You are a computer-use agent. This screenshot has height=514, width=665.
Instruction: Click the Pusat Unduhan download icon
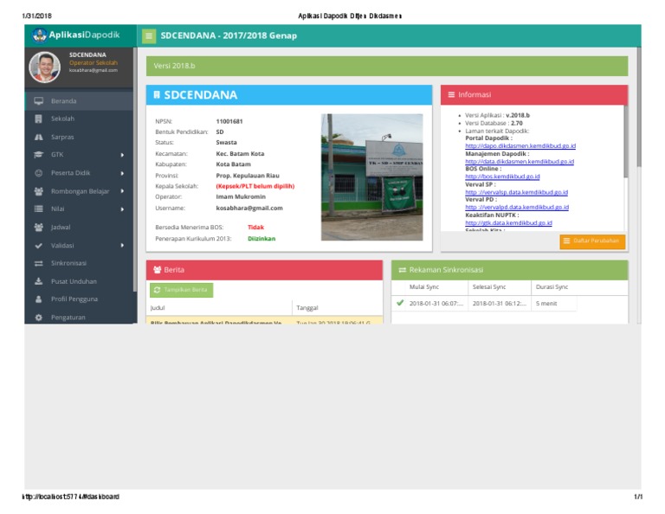(39, 281)
